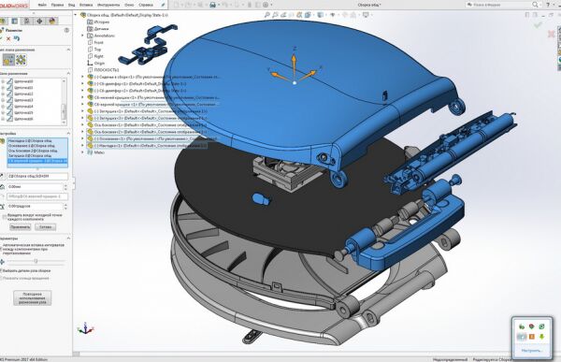Toggle rotate about each component origin checkbox
This screenshot has width=561, height=362.
pos(5,217)
